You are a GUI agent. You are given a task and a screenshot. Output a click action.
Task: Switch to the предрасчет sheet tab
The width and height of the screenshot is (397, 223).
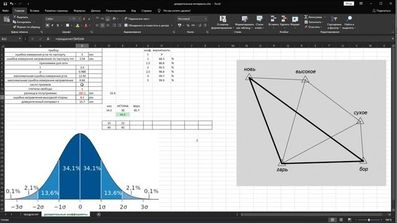point(30,214)
